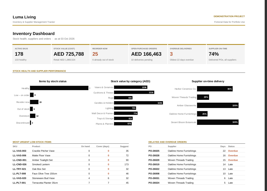This screenshot has width=267, height=191.
Task: Select purchase order PO-26029
Action: pyautogui.click(x=154, y=160)
